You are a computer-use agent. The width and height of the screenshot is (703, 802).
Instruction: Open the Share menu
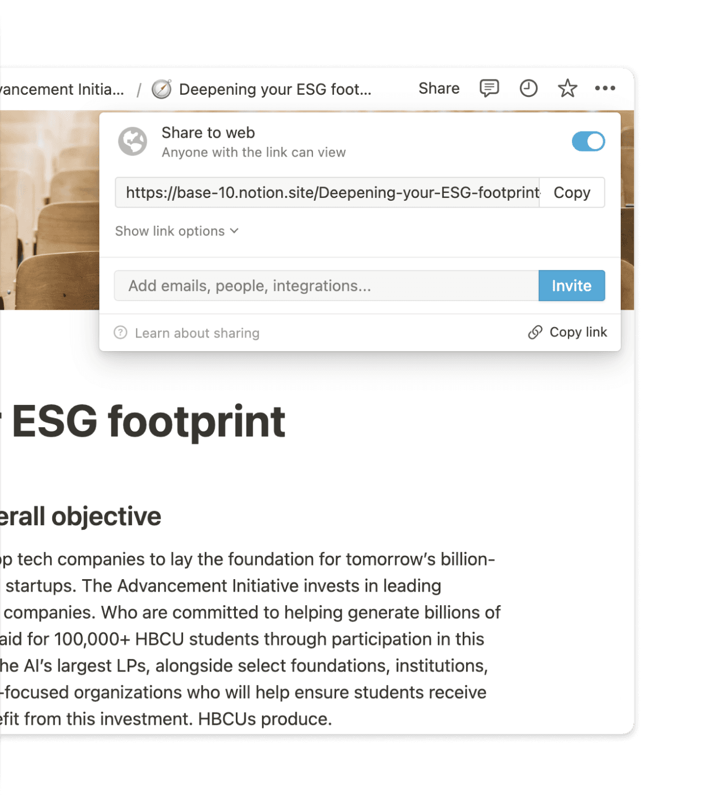(x=439, y=88)
